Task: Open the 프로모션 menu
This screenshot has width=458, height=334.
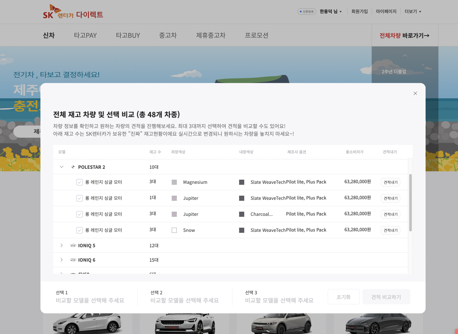Action: tap(256, 35)
